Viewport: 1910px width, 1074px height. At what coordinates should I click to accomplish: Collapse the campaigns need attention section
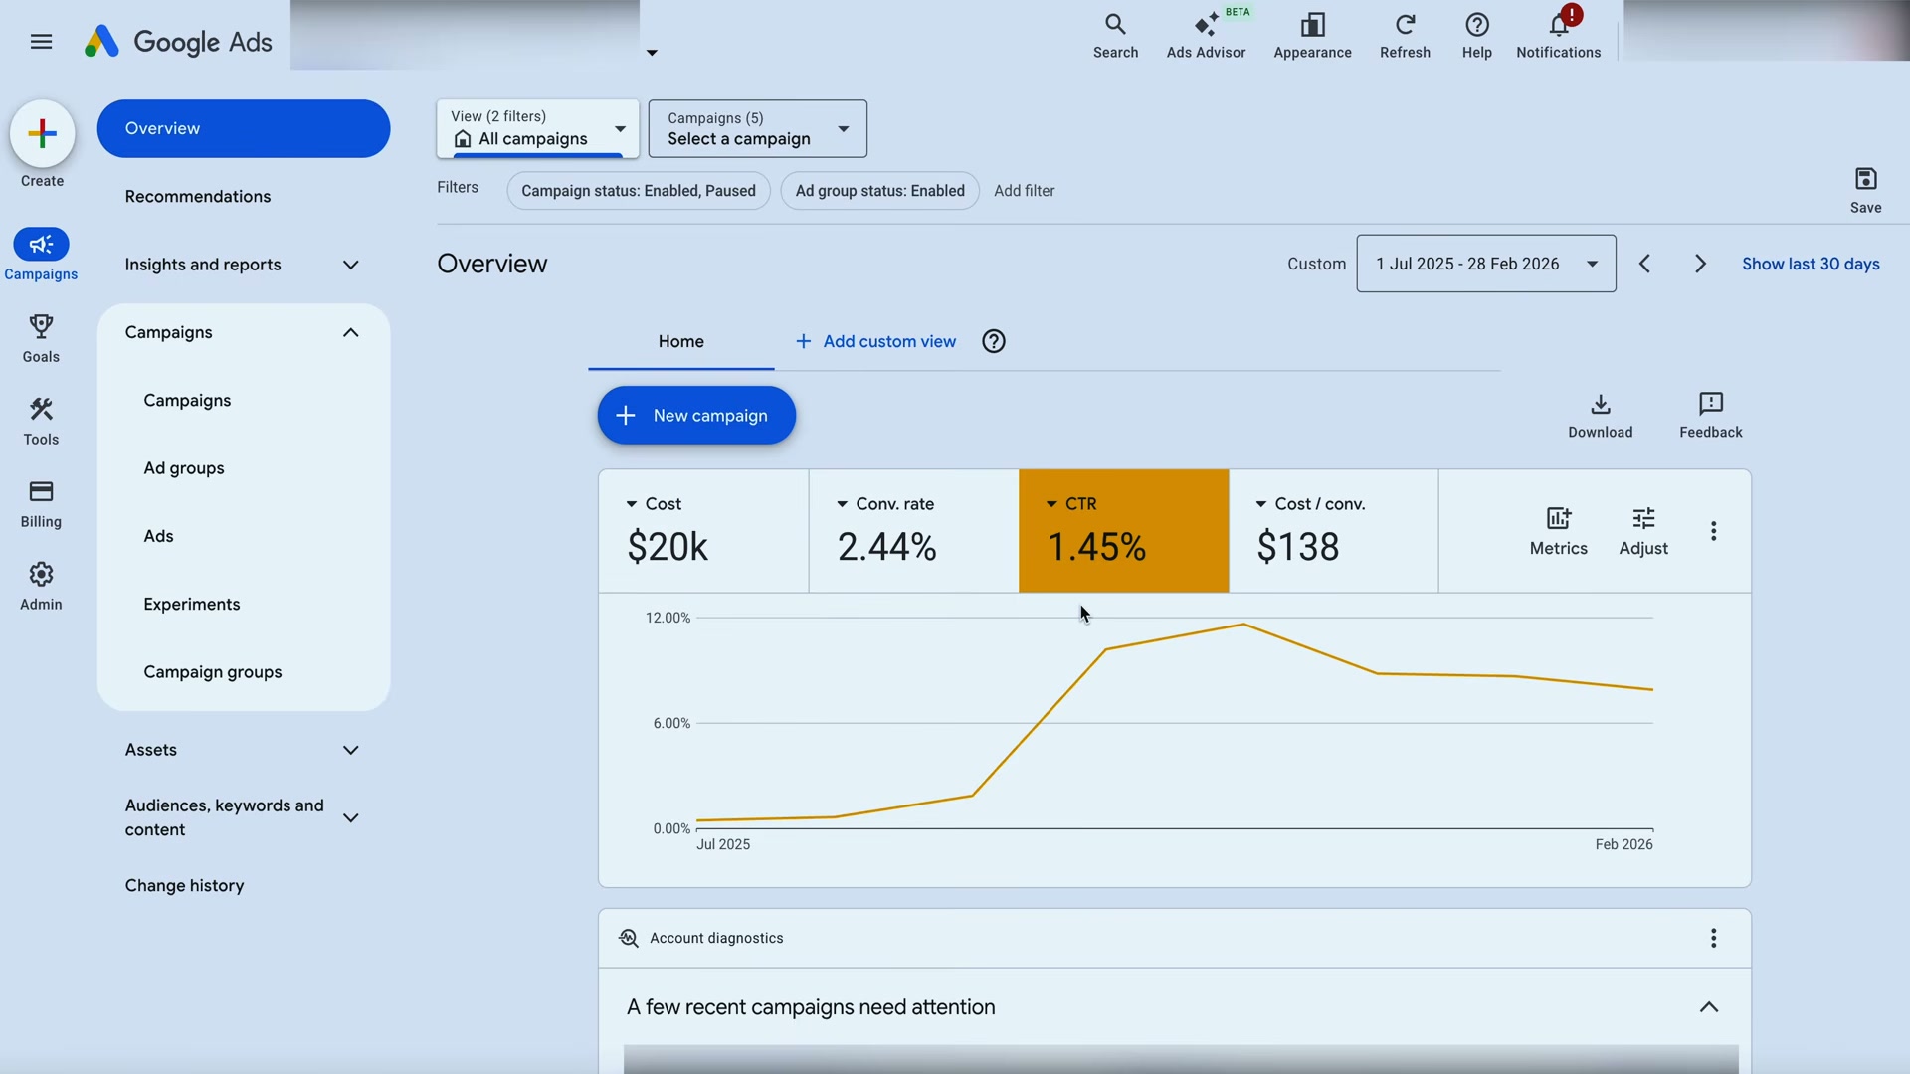(1708, 1006)
